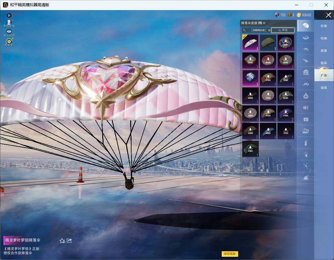Open the airplane category icon
Screen dimensions: 334x260
[306, 61]
